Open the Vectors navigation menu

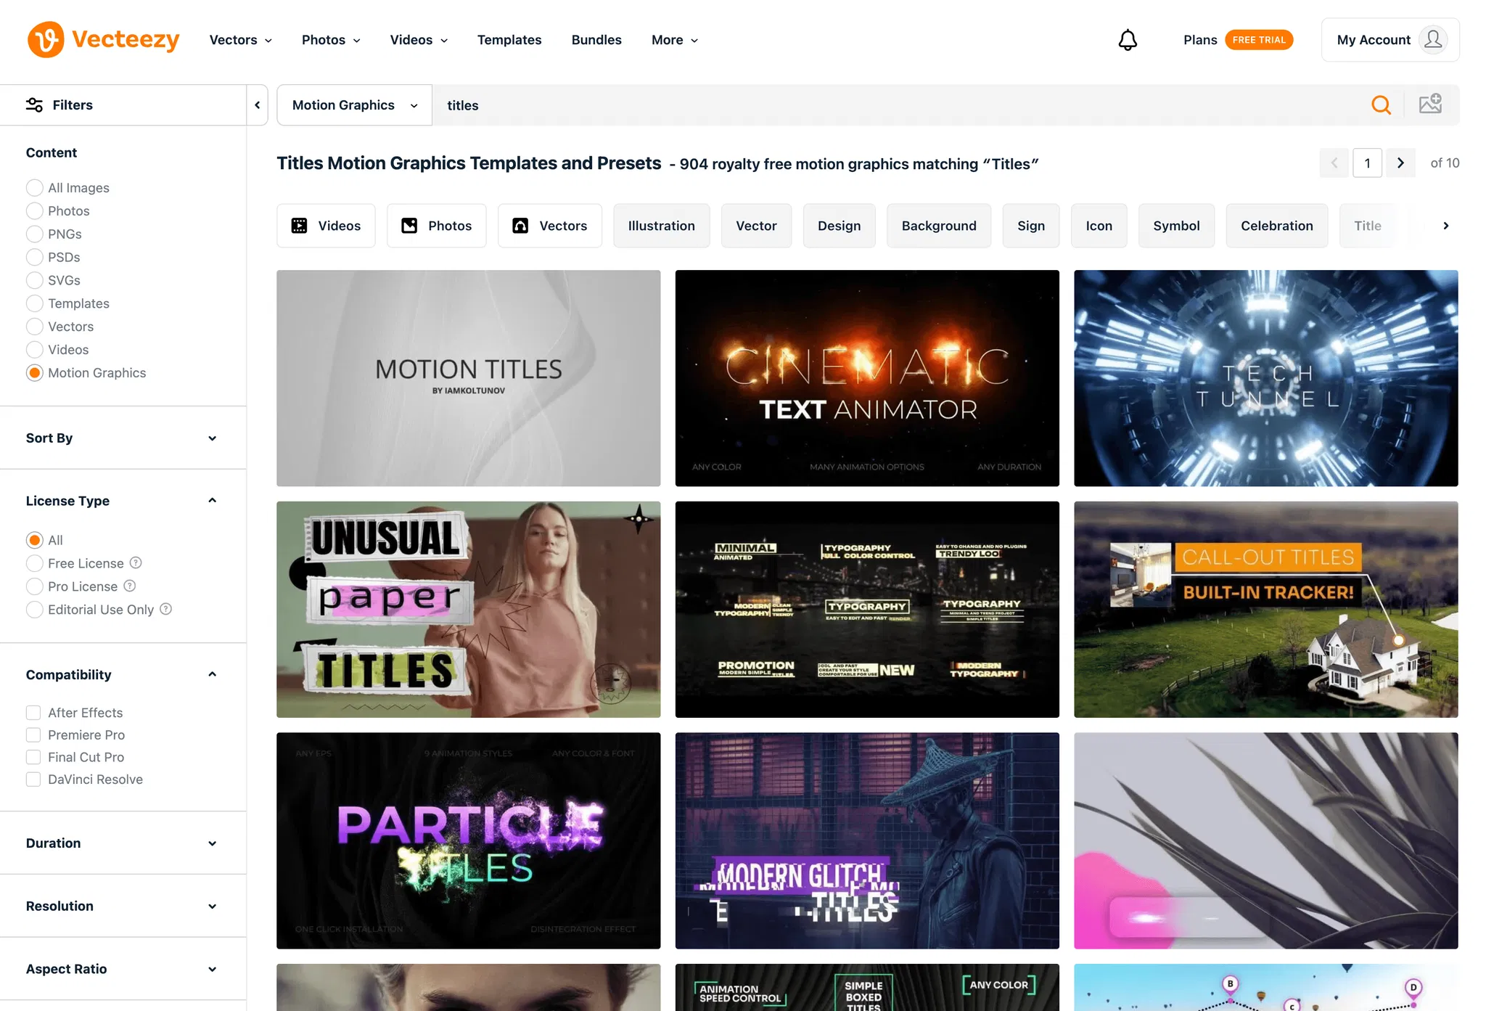tap(240, 40)
